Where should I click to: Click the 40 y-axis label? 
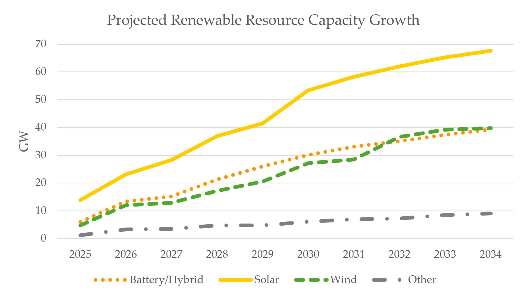[41, 127]
